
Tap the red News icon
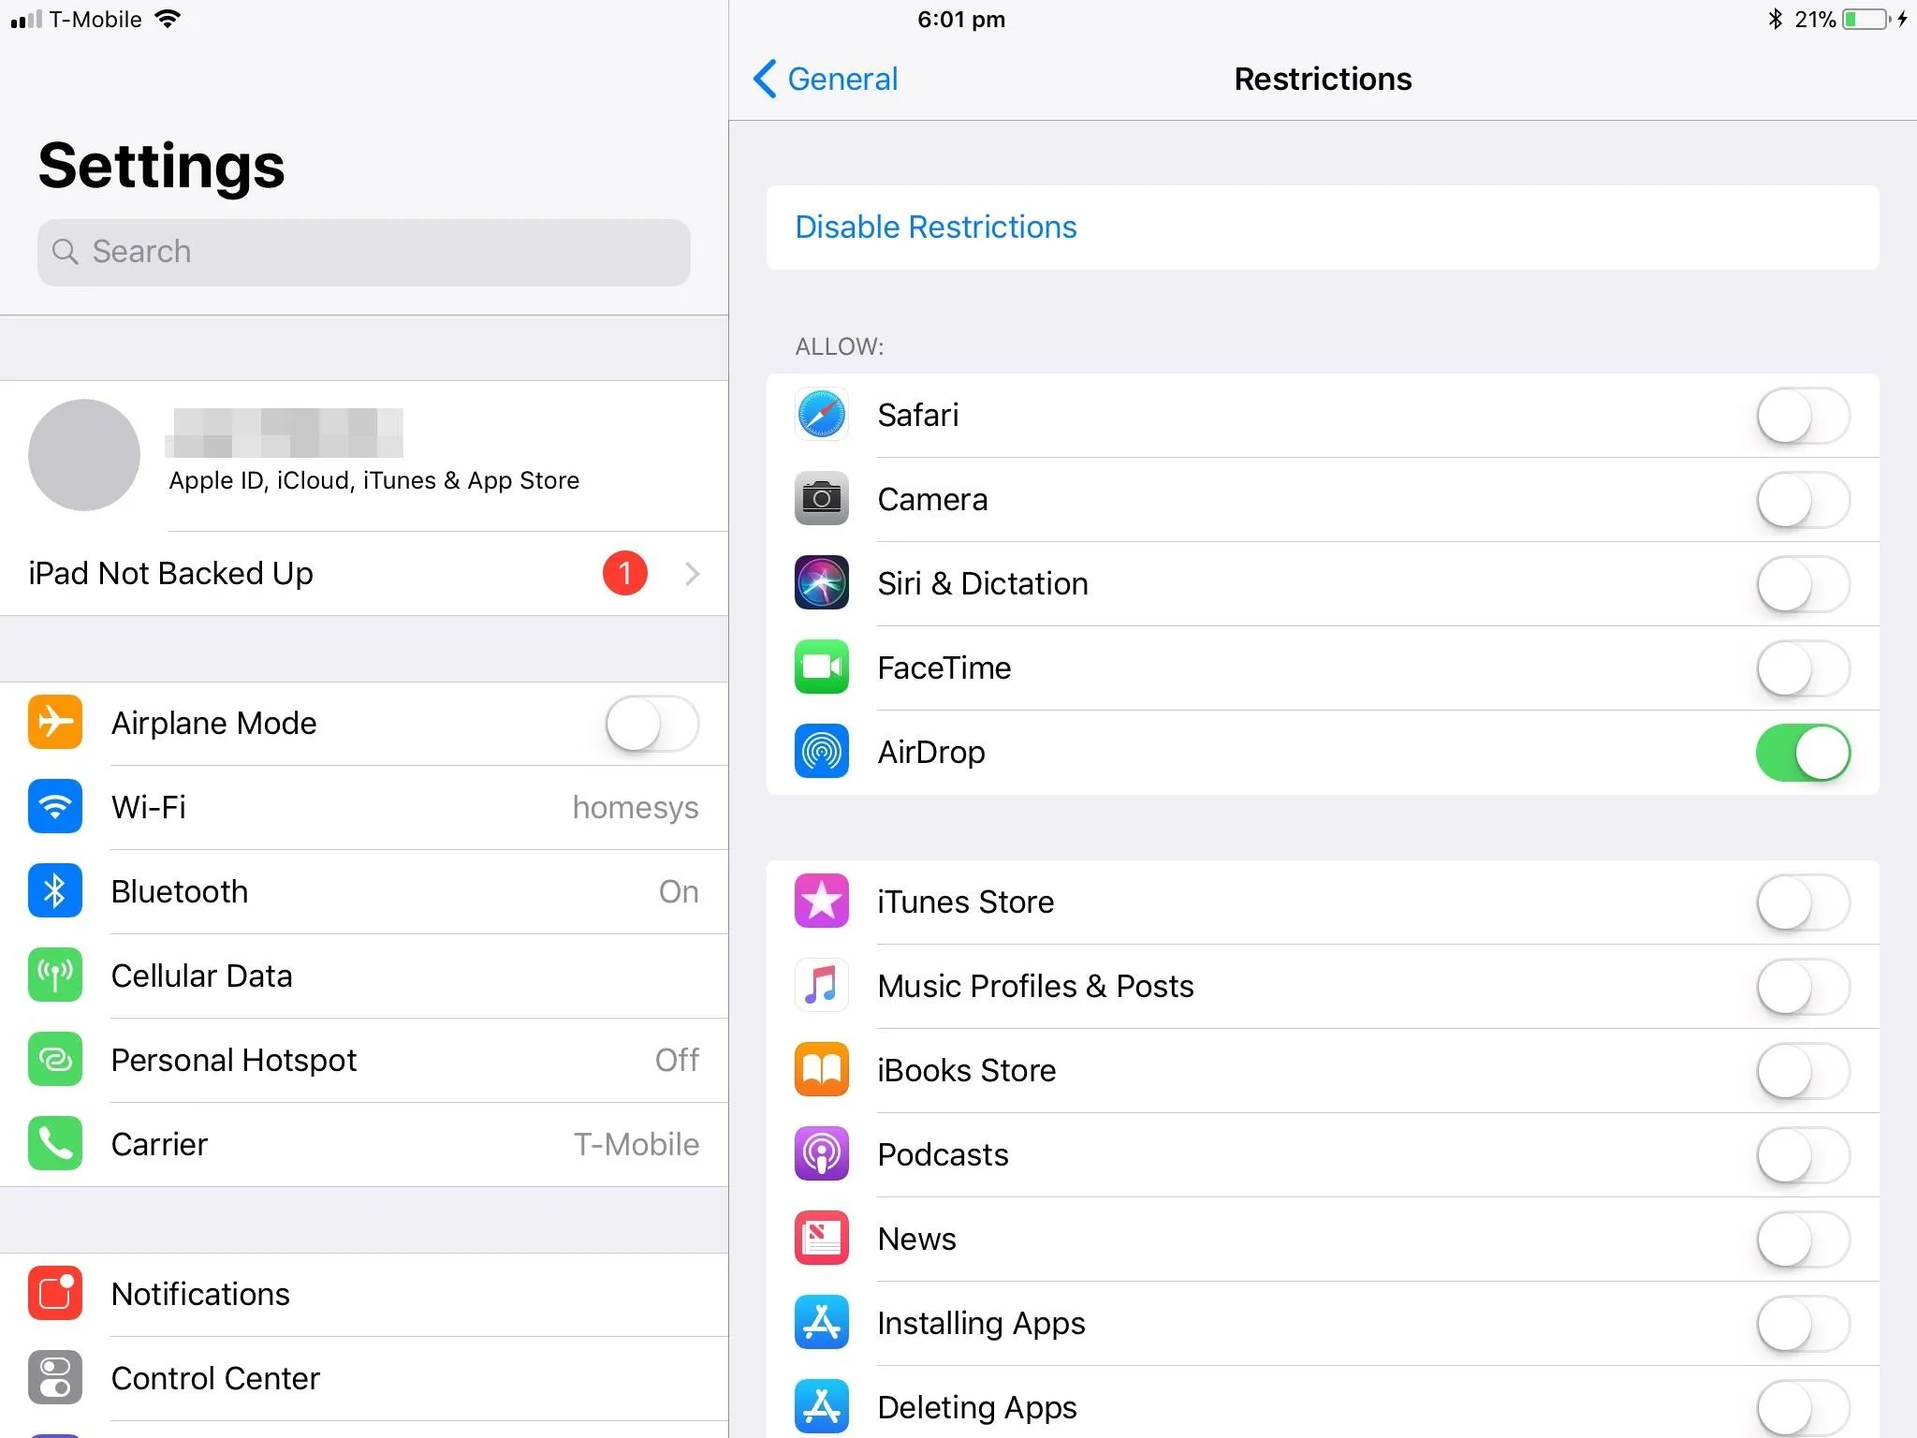[821, 1239]
